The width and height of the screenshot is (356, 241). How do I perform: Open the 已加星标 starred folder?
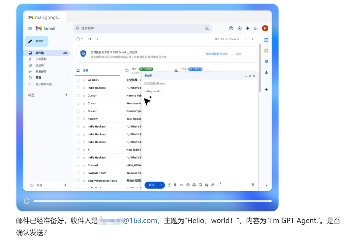pos(41,59)
